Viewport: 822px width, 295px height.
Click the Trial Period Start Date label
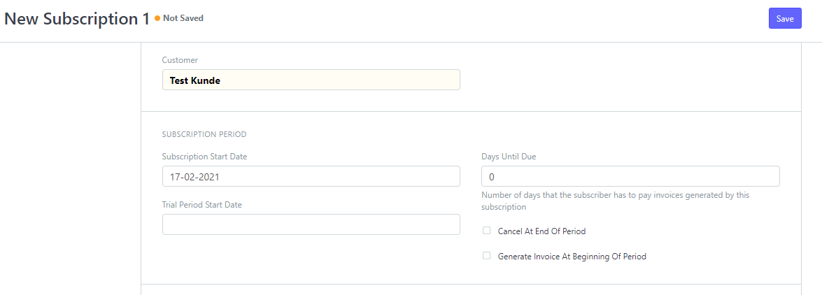tap(202, 205)
